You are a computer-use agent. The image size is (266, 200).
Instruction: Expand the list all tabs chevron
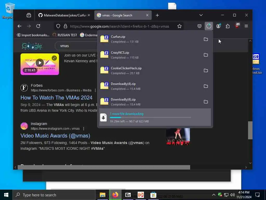(201, 15)
